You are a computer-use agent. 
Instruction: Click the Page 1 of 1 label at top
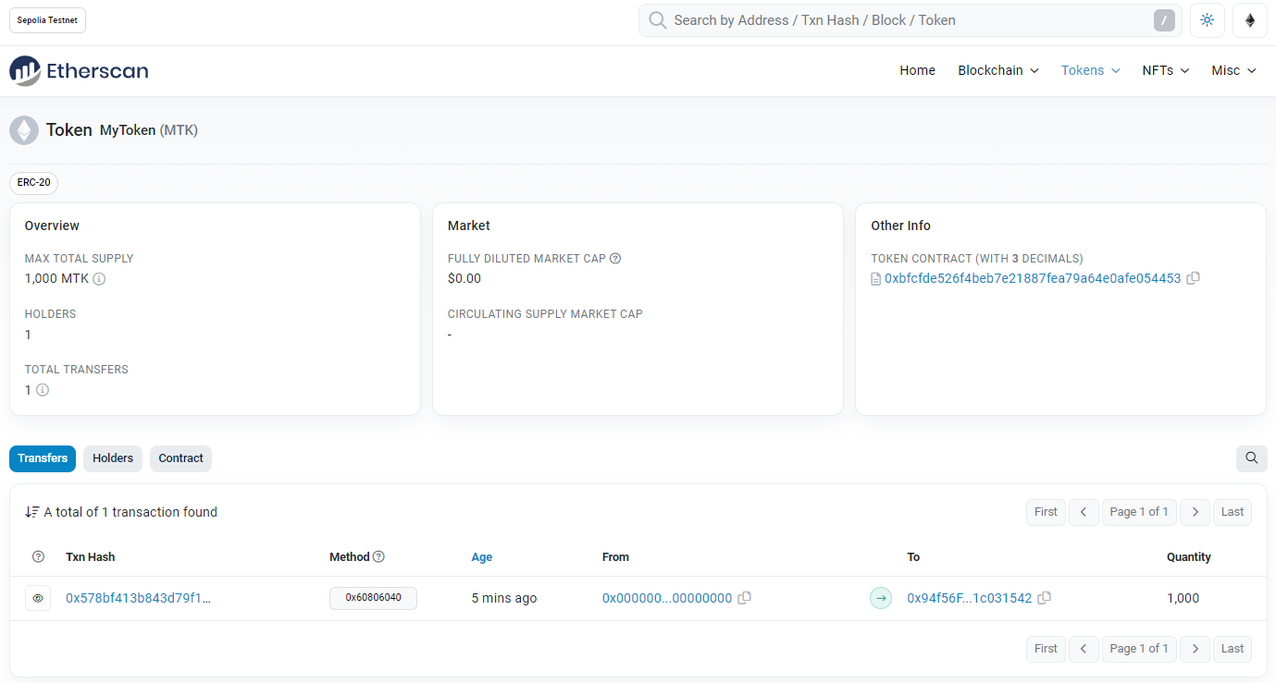(1139, 512)
